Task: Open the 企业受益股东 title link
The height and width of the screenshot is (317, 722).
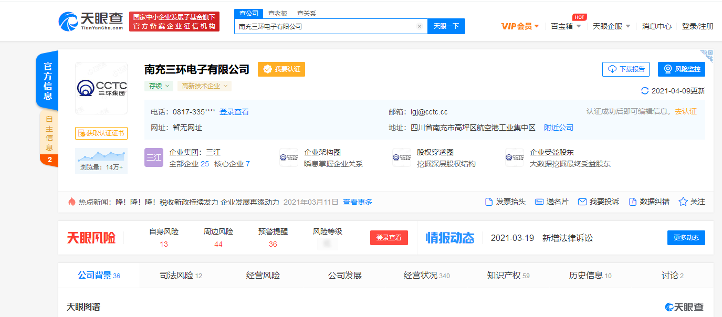Action: coord(552,152)
